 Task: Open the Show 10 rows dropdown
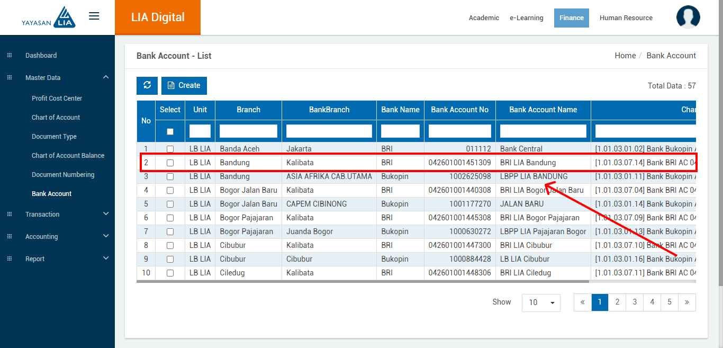point(541,302)
